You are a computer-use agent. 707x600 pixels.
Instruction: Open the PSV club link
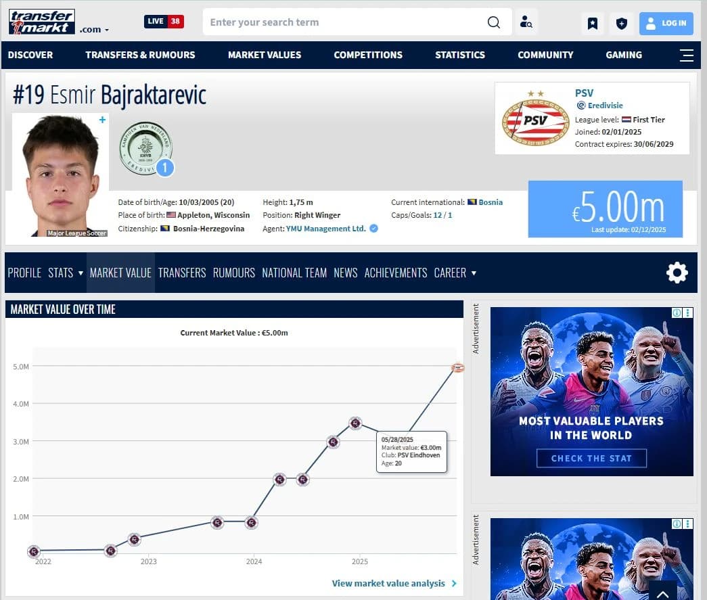[x=584, y=93]
